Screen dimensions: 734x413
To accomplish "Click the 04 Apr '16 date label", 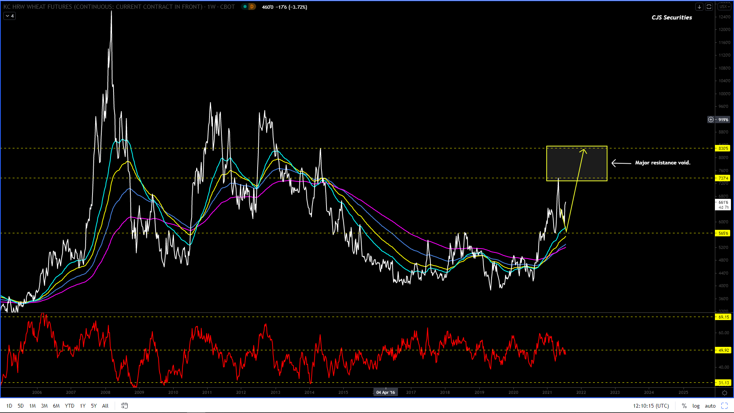I will [x=385, y=392].
